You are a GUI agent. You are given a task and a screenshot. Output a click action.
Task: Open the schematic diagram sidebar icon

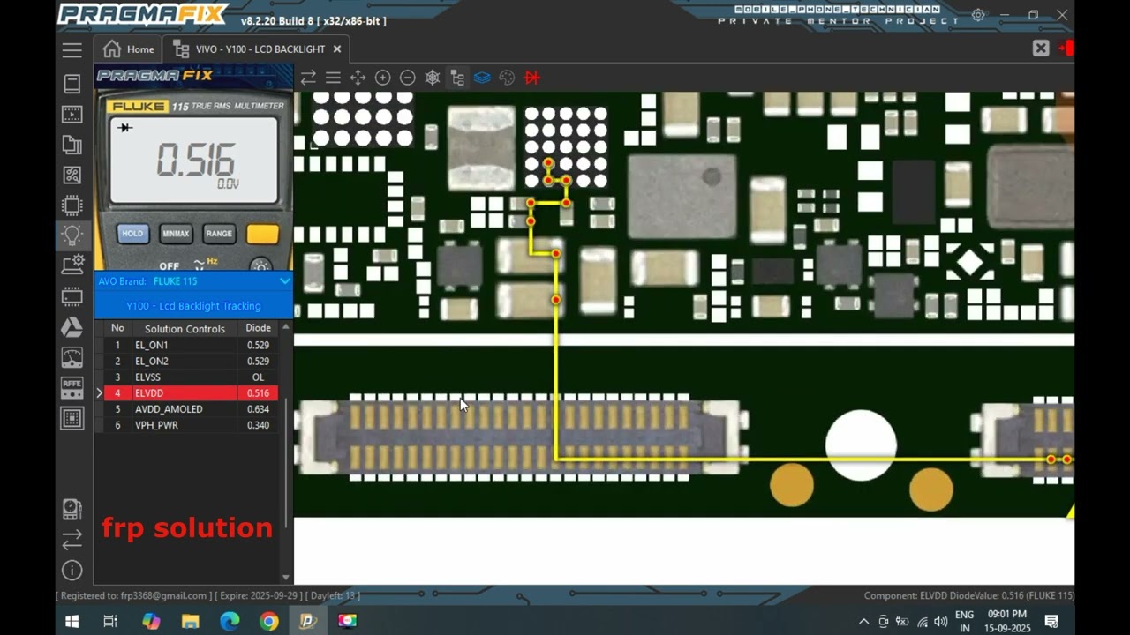point(72,176)
